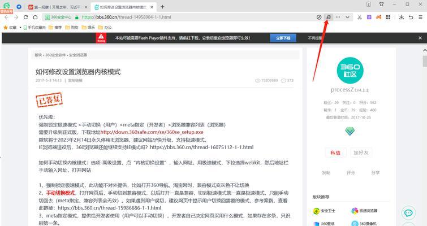Go forward with the right arrow button

coord(16,17)
